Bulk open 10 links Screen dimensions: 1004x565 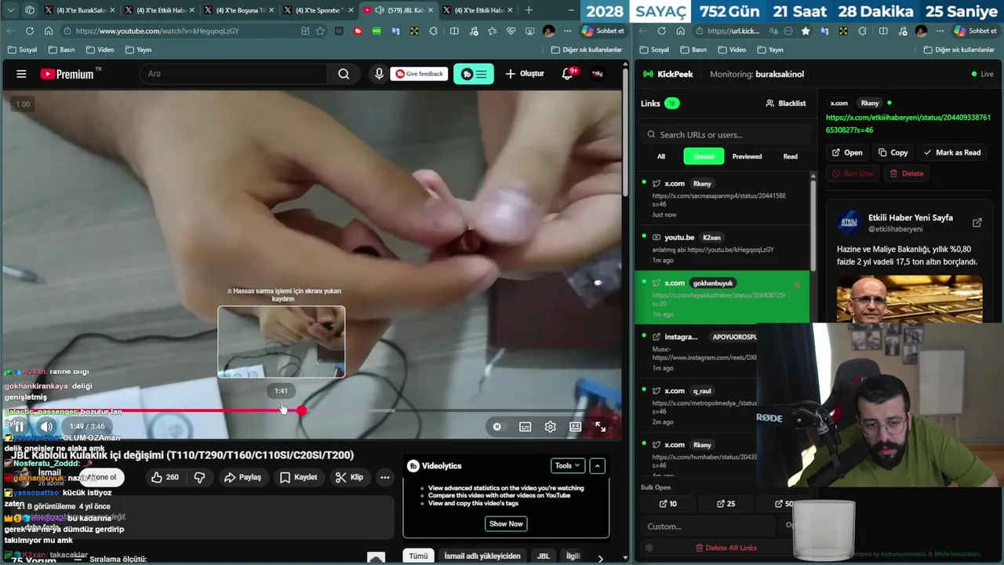point(668,504)
